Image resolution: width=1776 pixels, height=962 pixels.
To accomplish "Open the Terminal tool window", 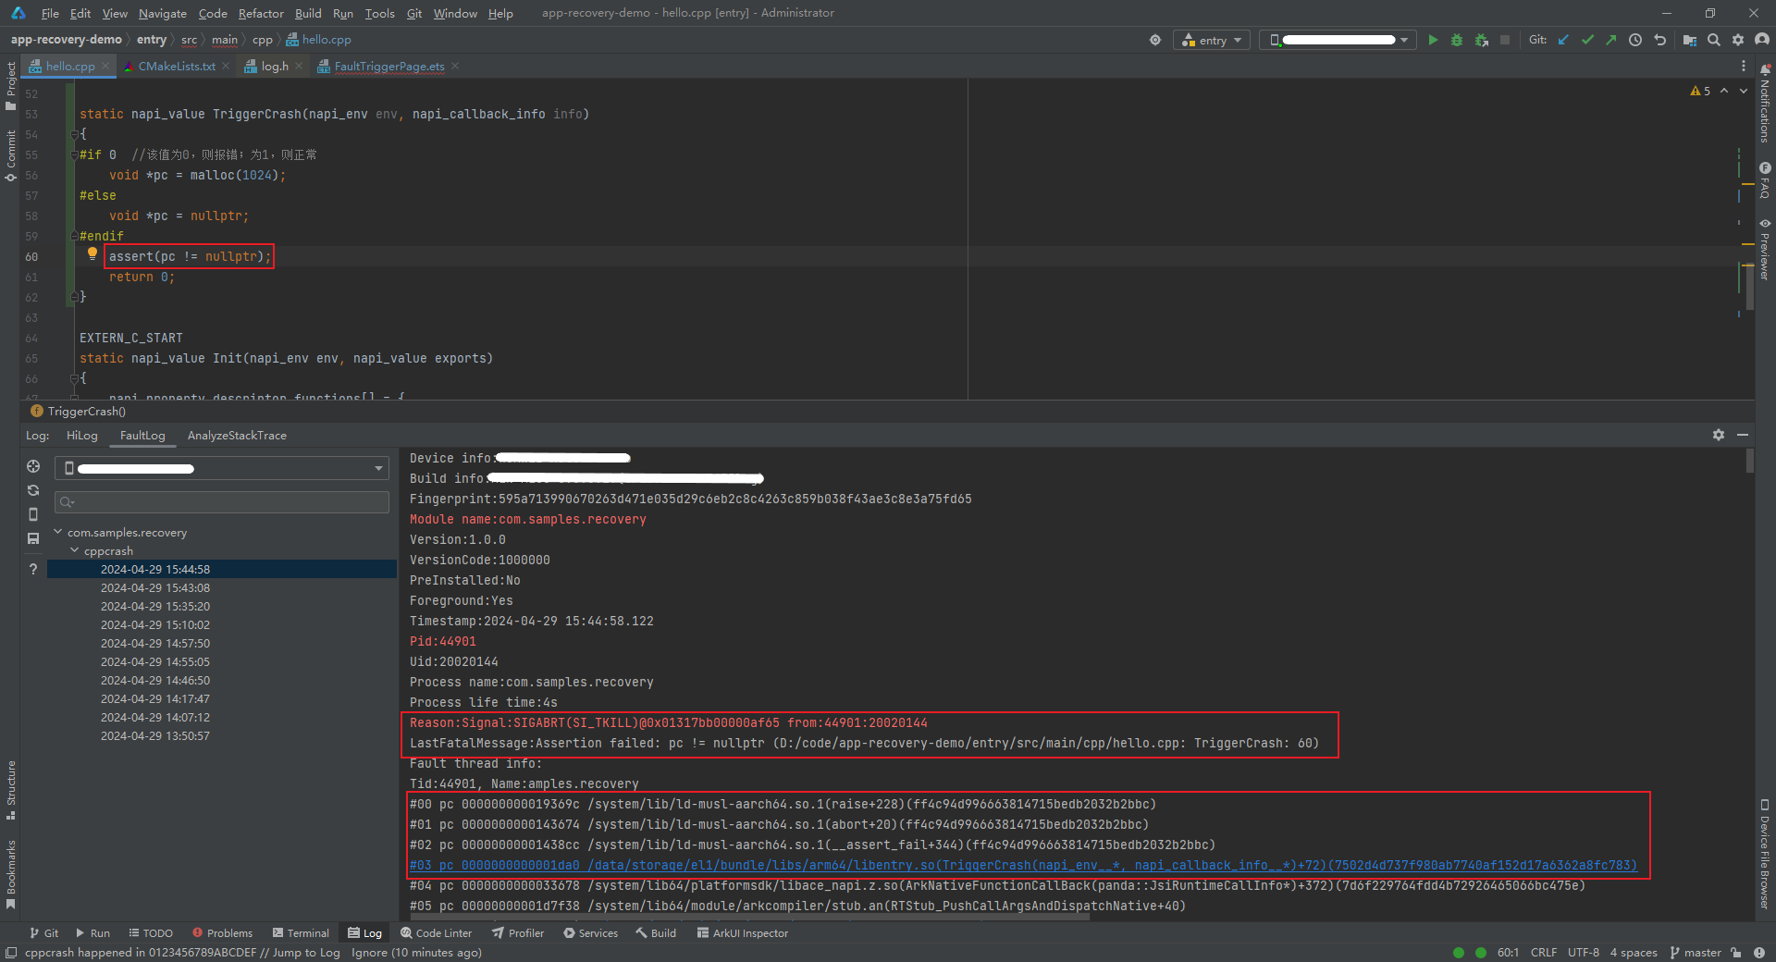I will pos(301,933).
